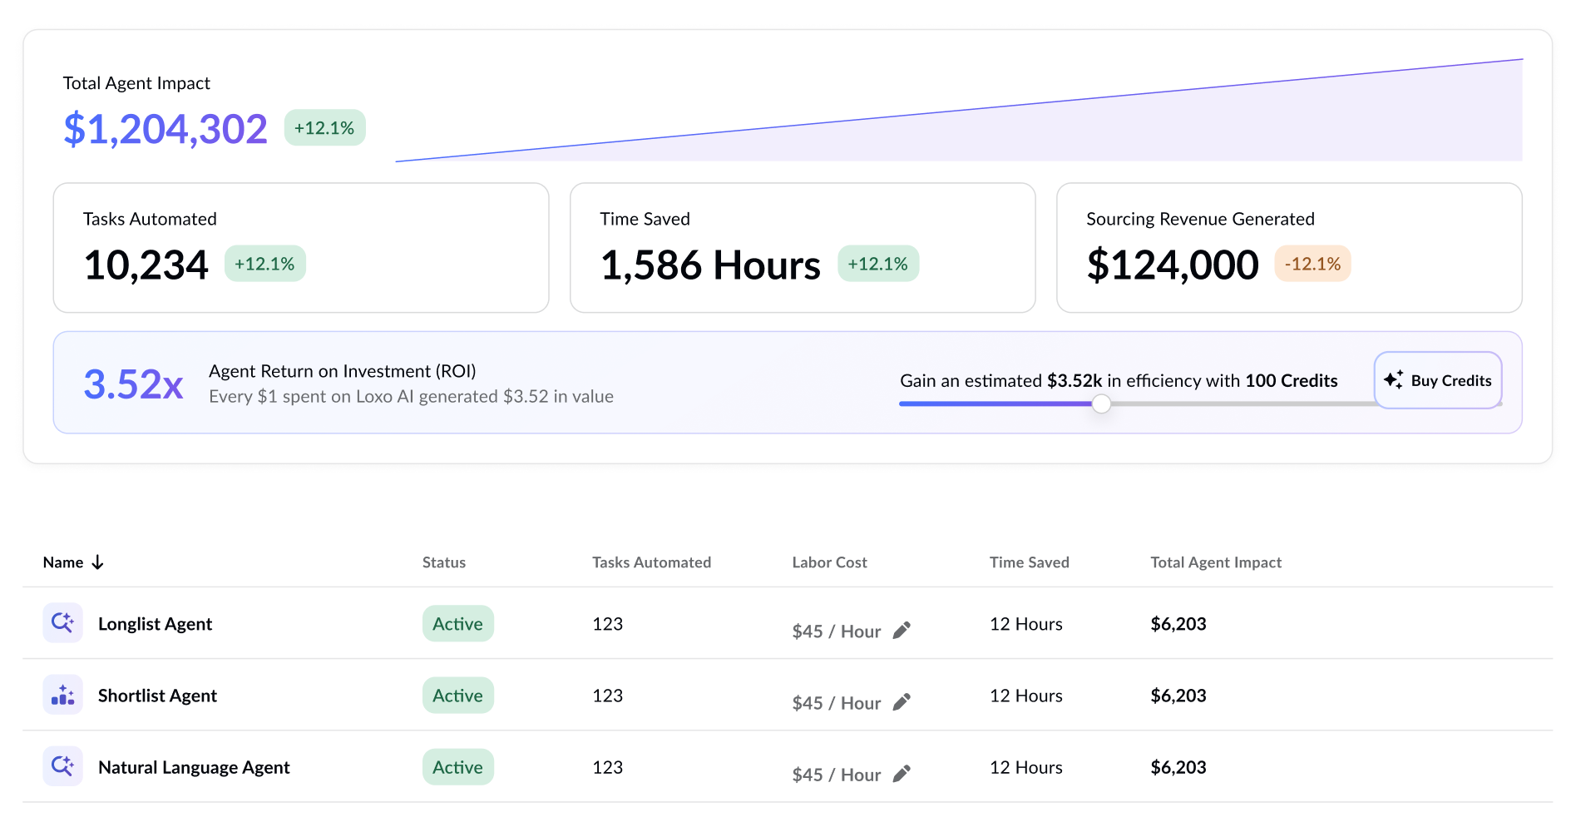The height and width of the screenshot is (832, 1576).
Task: Click the Natural Language Agent icon
Action: point(63,766)
